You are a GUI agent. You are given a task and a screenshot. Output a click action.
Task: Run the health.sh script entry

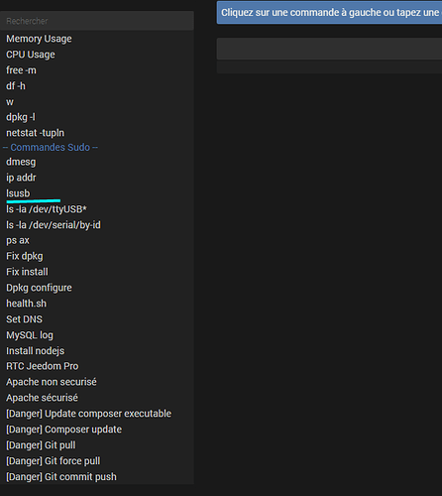click(x=26, y=304)
